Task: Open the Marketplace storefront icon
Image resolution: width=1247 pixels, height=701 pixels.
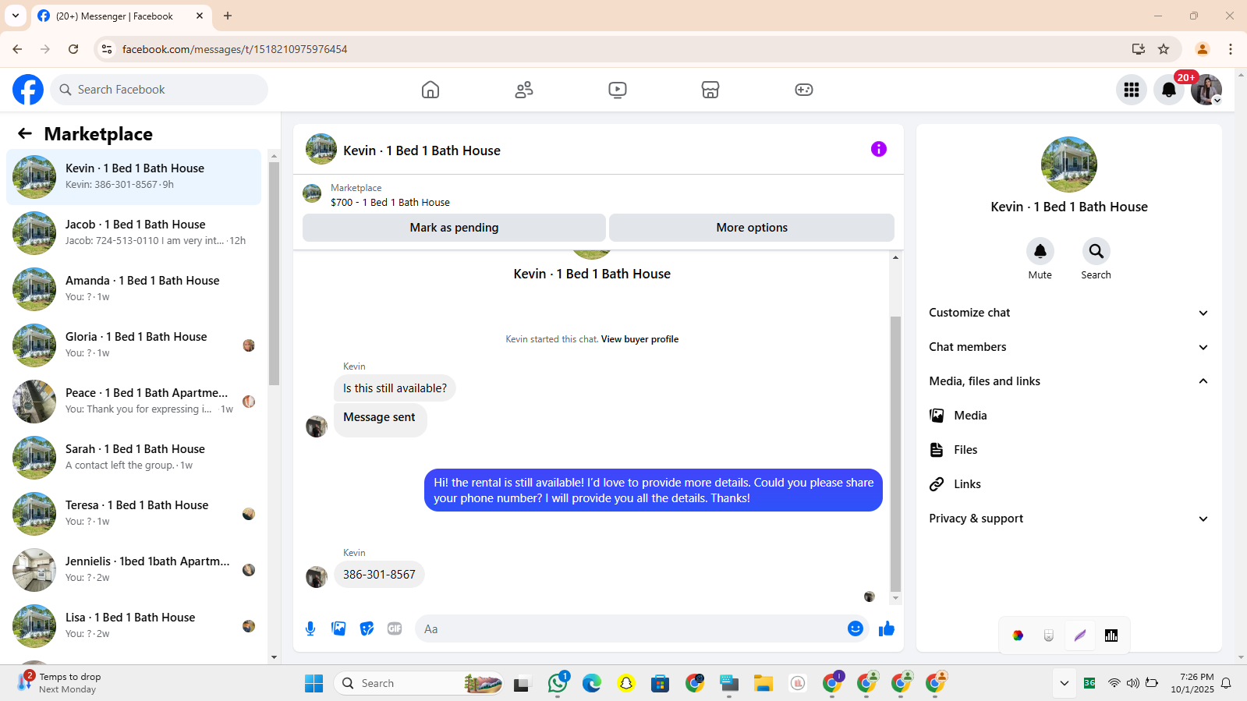Action: point(710,90)
